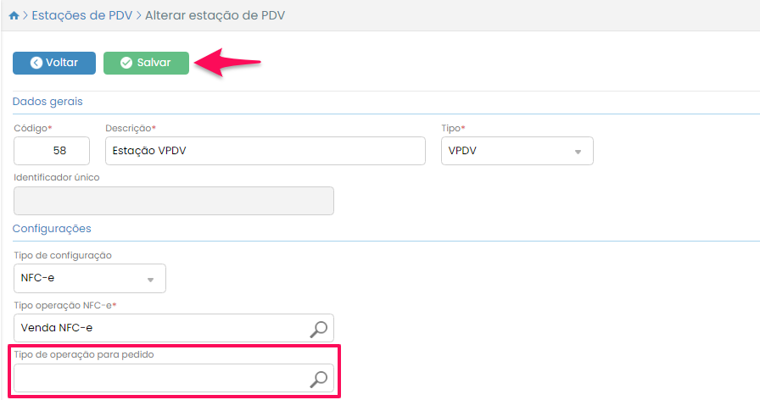Click the Dados gerais section heading
The height and width of the screenshot is (400, 760).
pyautogui.click(x=47, y=102)
